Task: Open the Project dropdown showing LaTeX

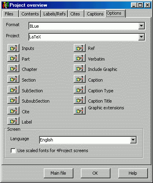Action: coord(142,37)
